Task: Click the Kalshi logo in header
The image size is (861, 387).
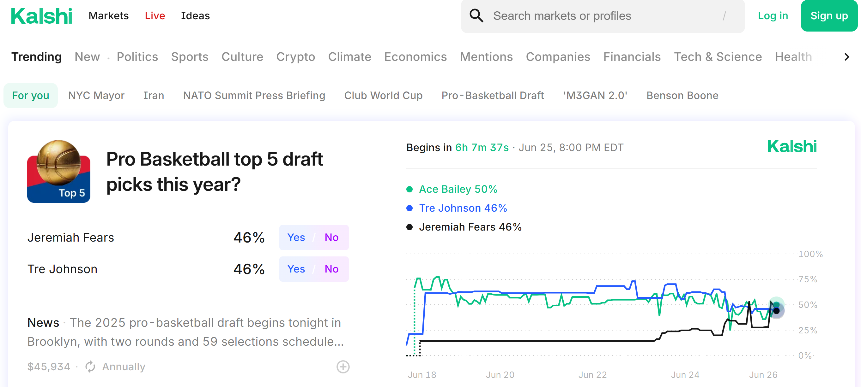Action: coord(42,16)
